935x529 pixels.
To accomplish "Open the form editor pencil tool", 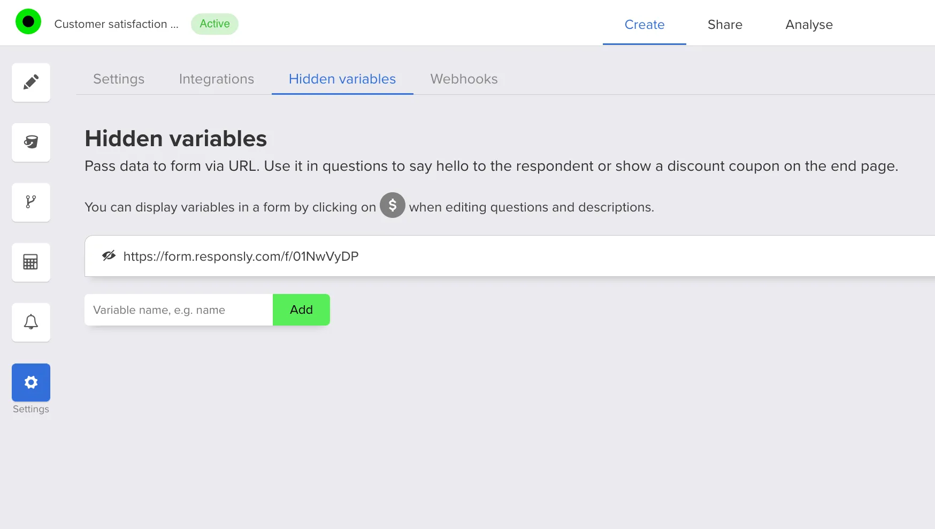I will click(x=30, y=82).
